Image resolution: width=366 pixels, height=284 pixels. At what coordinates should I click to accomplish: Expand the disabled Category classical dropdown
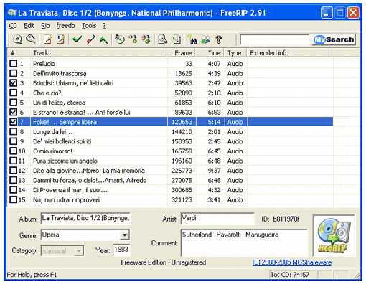(78, 251)
